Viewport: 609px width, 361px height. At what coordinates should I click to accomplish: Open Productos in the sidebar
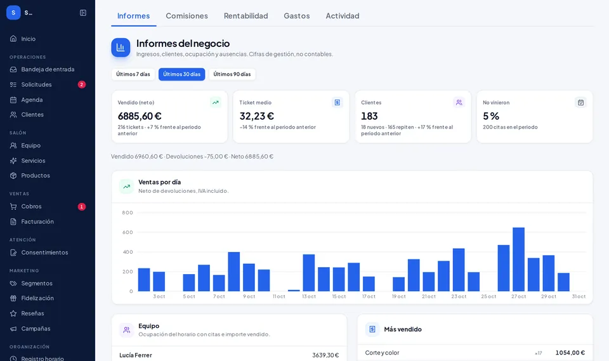click(x=48, y=176)
